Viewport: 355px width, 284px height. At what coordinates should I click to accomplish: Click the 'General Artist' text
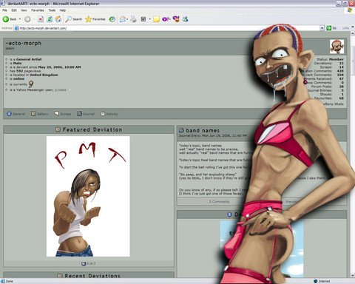(x=29, y=59)
